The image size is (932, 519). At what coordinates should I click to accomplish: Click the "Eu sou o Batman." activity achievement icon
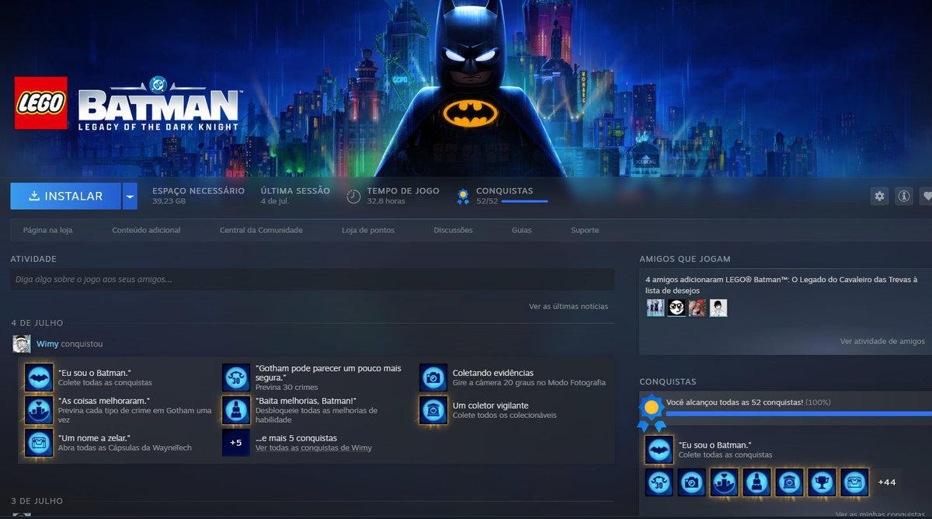click(x=39, y=378)
